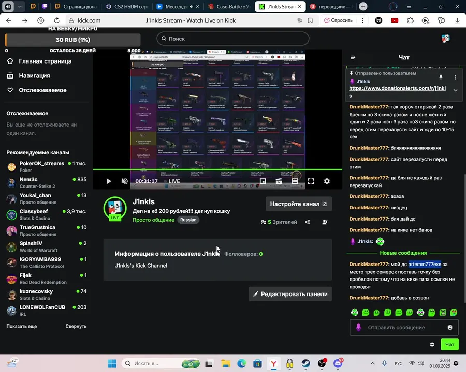Show hidden system tray icons
Screen dimensions: 466x372
(x=373, y=363)
